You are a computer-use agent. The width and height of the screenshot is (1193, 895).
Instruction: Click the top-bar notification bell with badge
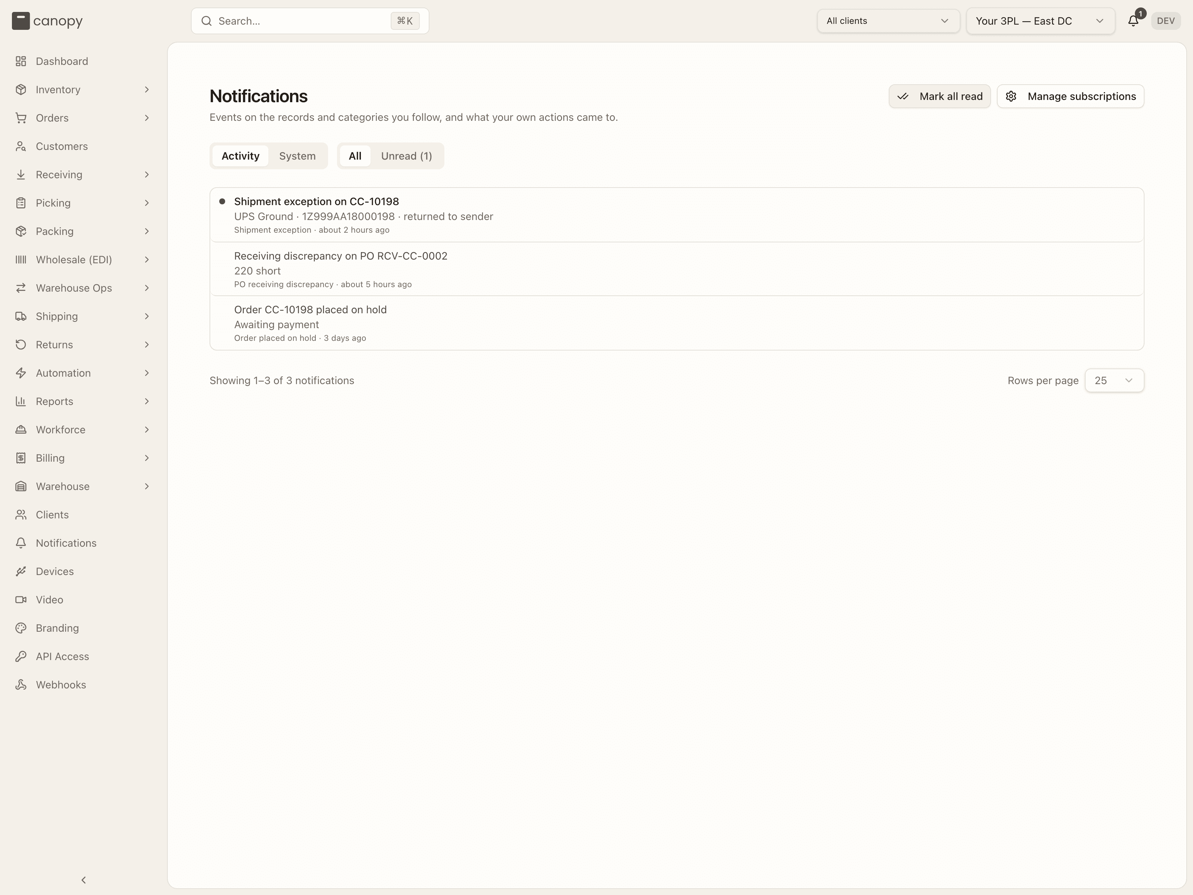click(x=1133, y=21)
